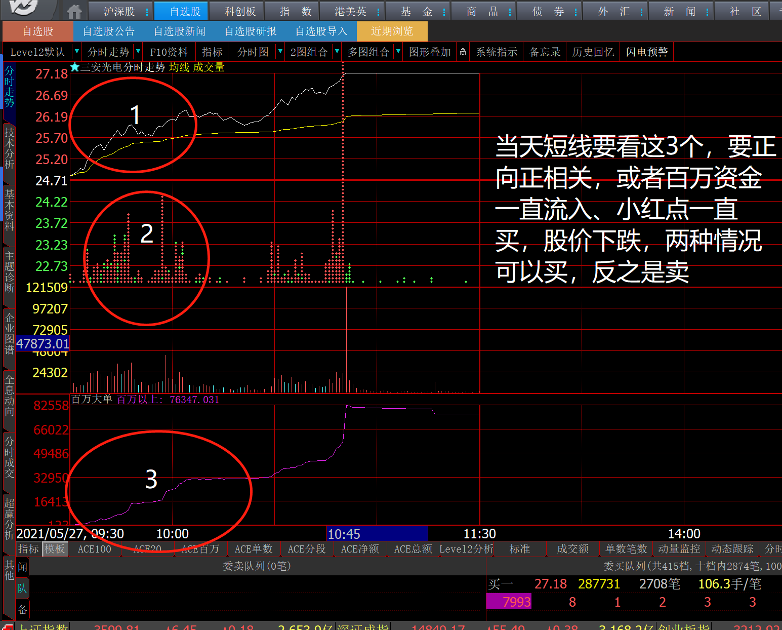
Task: Open the 新闻 menu
Action: (x=680, y=12)
